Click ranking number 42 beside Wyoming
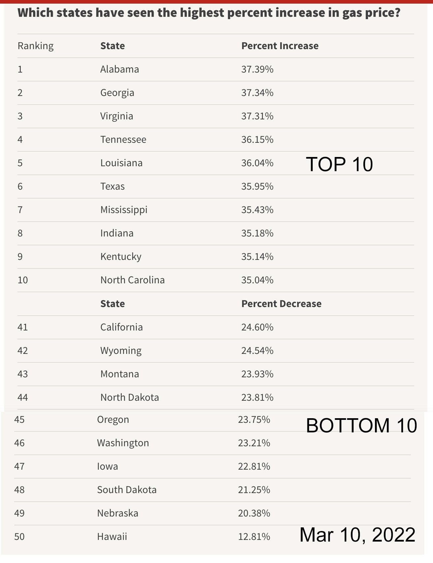 (x=23, y=351)
